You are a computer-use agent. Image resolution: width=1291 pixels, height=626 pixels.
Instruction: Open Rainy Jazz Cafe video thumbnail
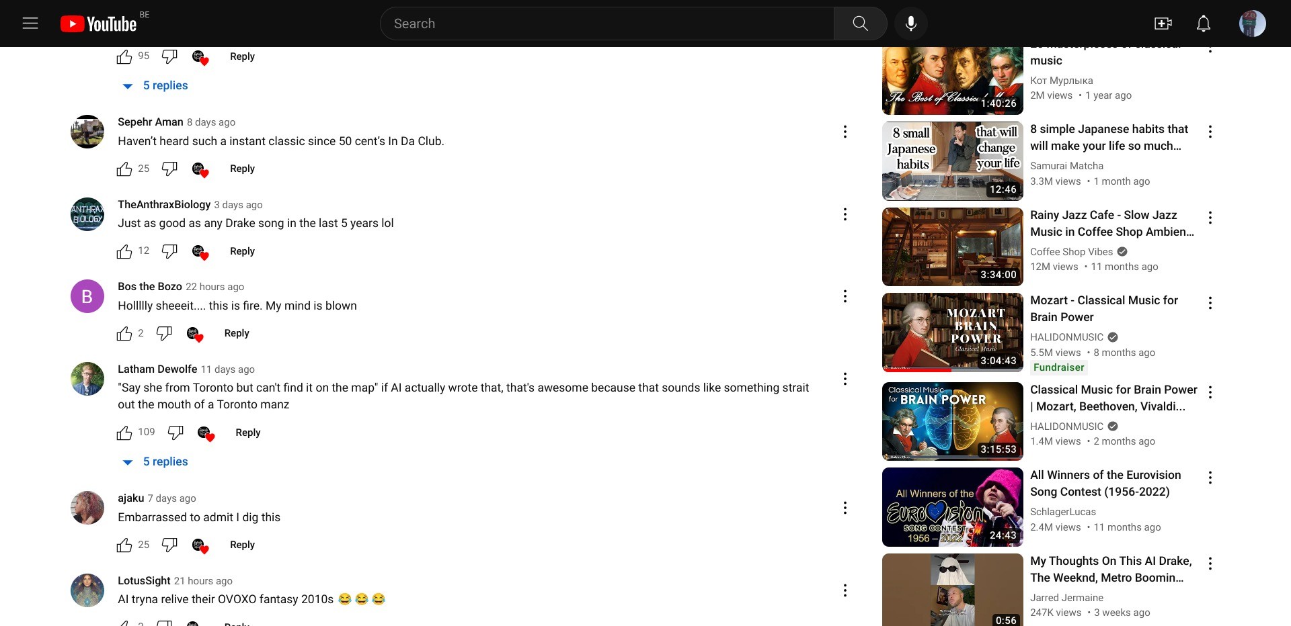pyautogui.click(x=952, y=247)
